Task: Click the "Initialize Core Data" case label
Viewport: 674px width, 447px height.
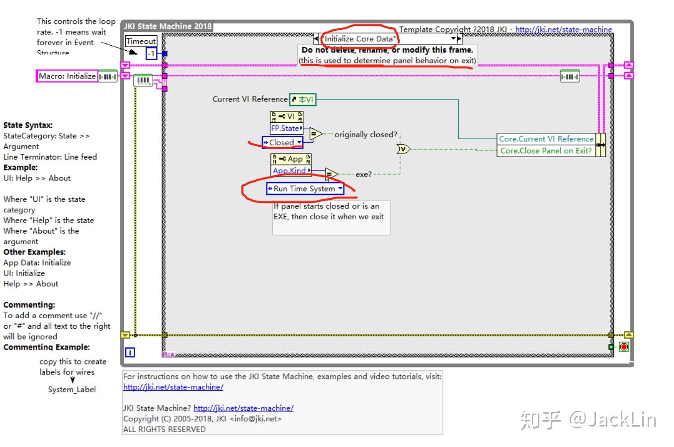Action: [360, 39]
